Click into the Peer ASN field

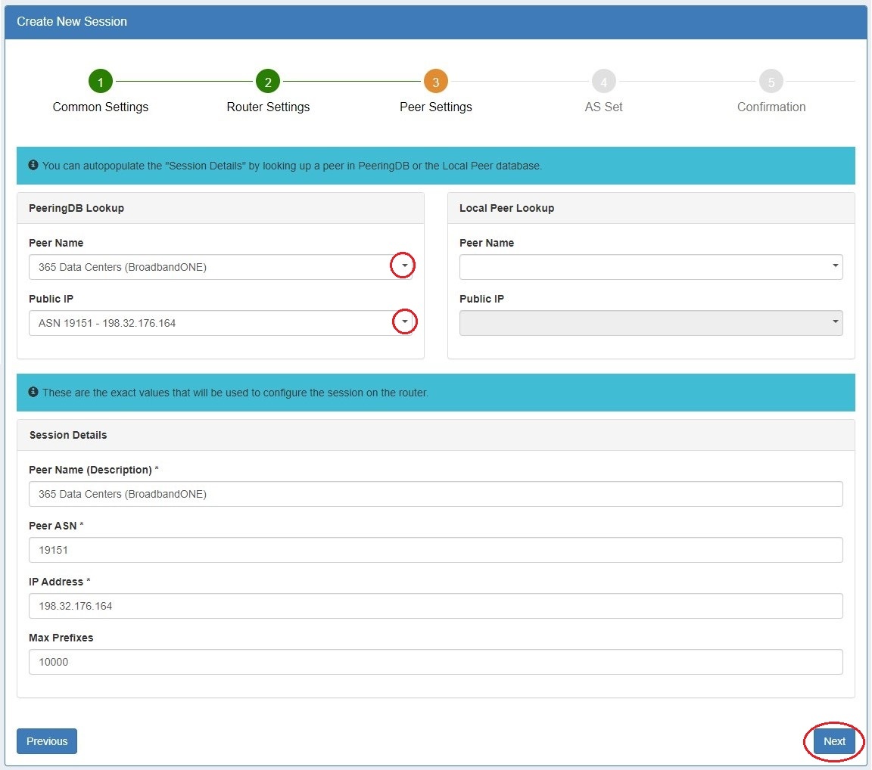click(435, 550)
